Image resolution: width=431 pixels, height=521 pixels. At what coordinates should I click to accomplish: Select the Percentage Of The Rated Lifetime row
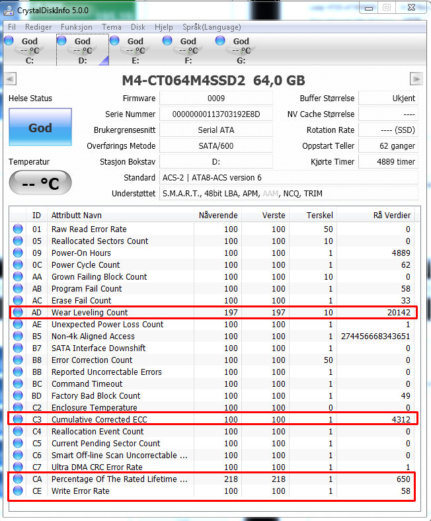(213, 479)
